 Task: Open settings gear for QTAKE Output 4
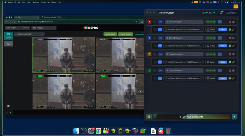pyautogui.click(x=233, y=71)
